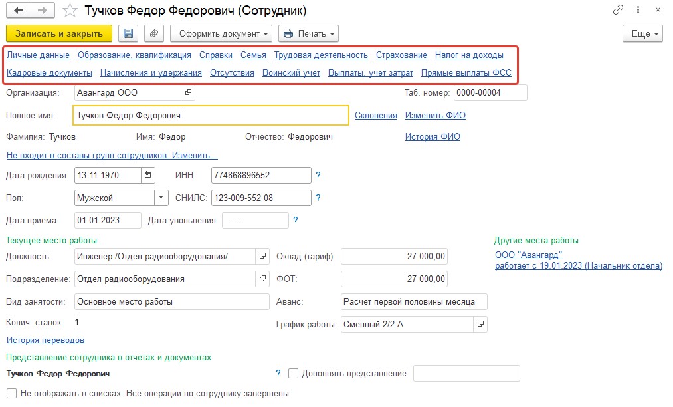Image resolution: width=673 pixels, height=407 pixels.
Task: Click the forward navigation arrow
Action: (43, 11)
